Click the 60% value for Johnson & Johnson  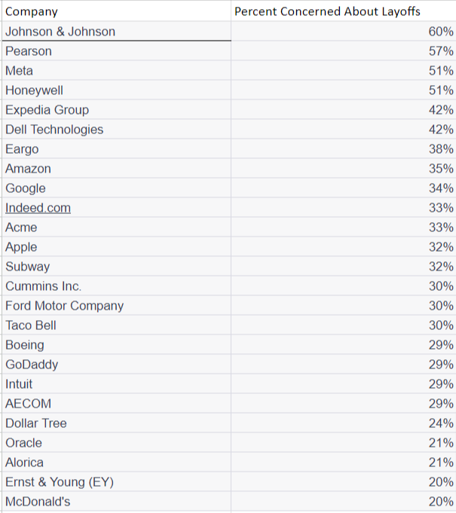tap(440, 32)
